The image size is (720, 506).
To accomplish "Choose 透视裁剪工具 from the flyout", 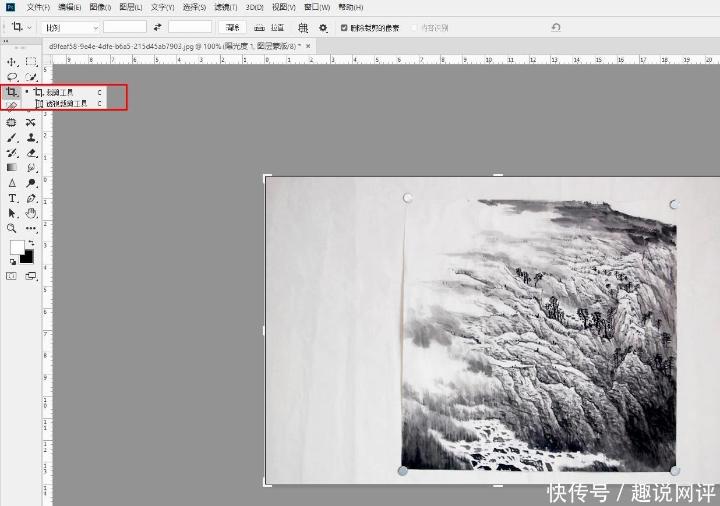I will coord(65,104).
